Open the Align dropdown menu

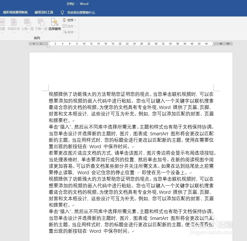[75, 20]
